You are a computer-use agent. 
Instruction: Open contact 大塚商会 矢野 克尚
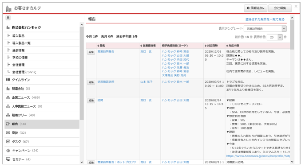click(174, 75)
